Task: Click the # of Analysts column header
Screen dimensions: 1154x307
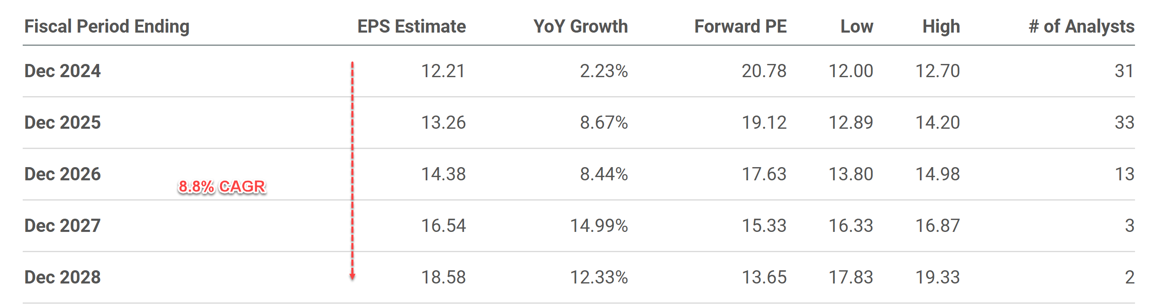Action: click(1081, 26)
